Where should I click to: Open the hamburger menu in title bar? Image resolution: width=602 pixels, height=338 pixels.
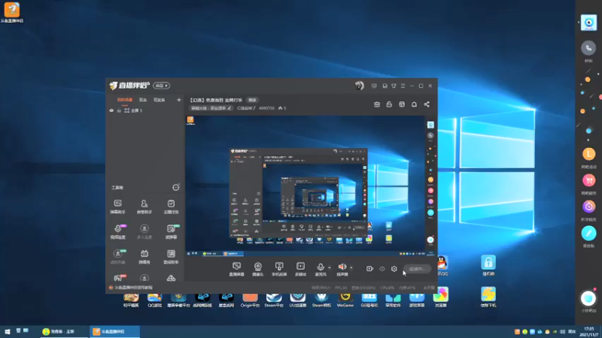tap(403, 86)
